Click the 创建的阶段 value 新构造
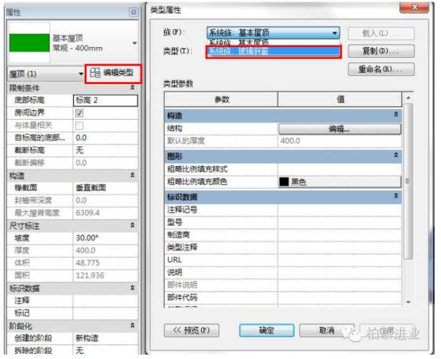441x359 pixels. [x=106, y=338]
